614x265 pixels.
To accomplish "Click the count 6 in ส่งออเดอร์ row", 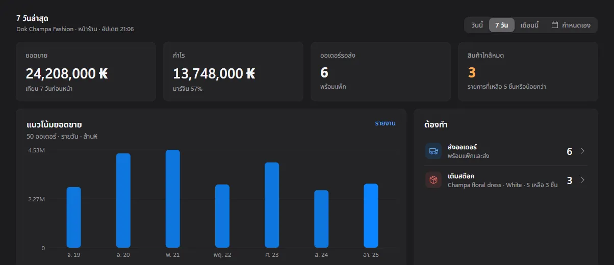I will (570, 151).
